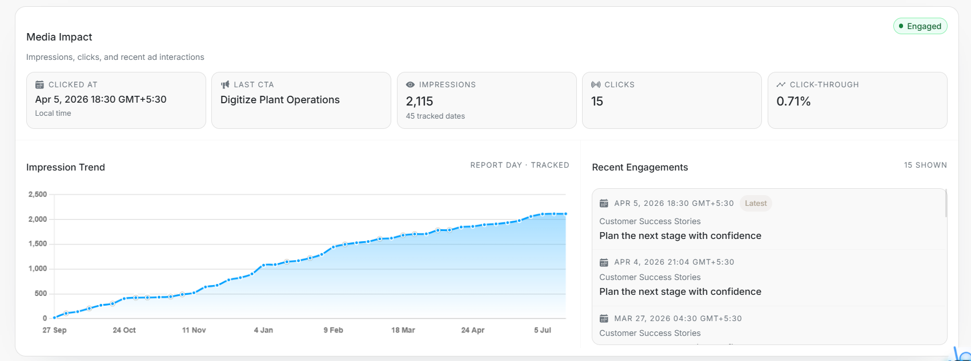Click Customer Success Stories under Apr 4 entry
This screenshot has height=361, width=971.
click(x=650, y=277)
